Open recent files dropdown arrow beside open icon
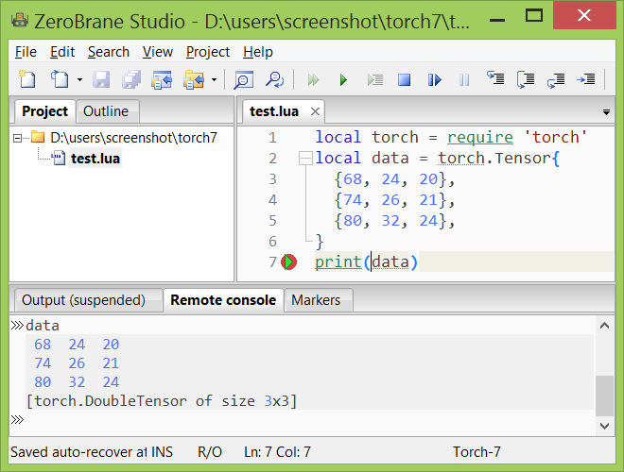624x472 pixels. (x=79, y=80)
